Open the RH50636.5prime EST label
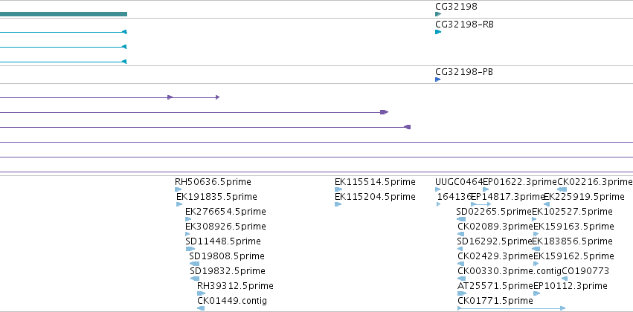 click(213, 182)
